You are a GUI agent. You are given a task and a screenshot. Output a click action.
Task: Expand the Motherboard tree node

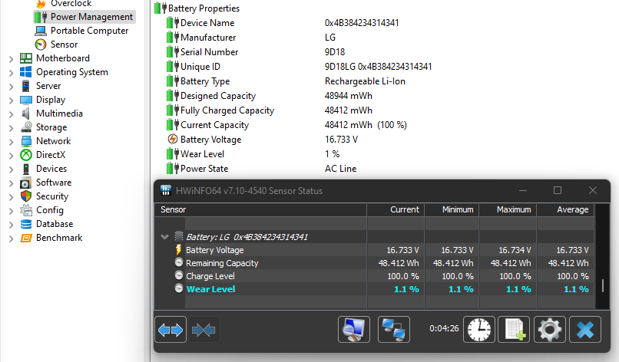point(11,59)
